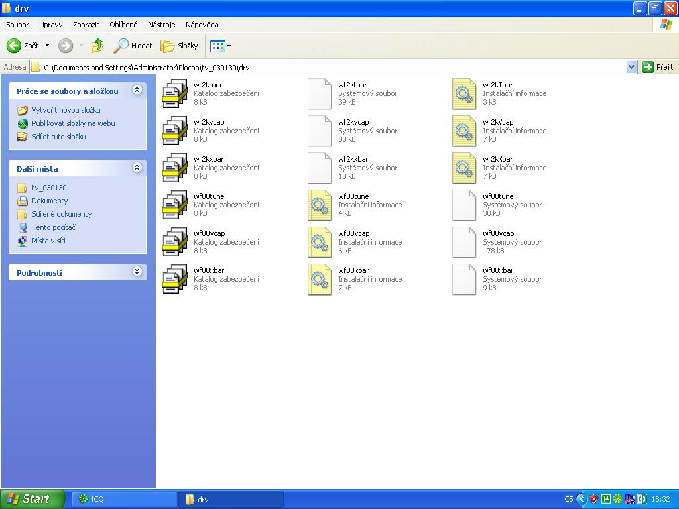
Task: Select the wf88tune installation information file
Action: (x=320, y=205)
